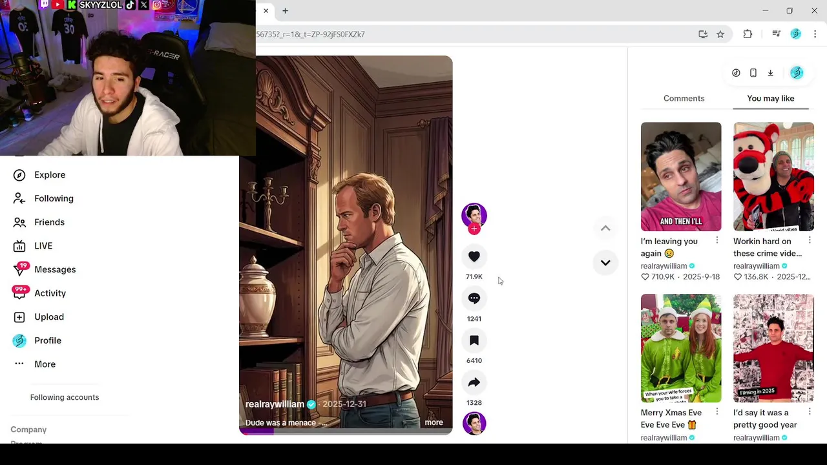Viewport: 827px width, 465px height.
Task: Click the download app icon in toolbar
Action: [770, 73]
